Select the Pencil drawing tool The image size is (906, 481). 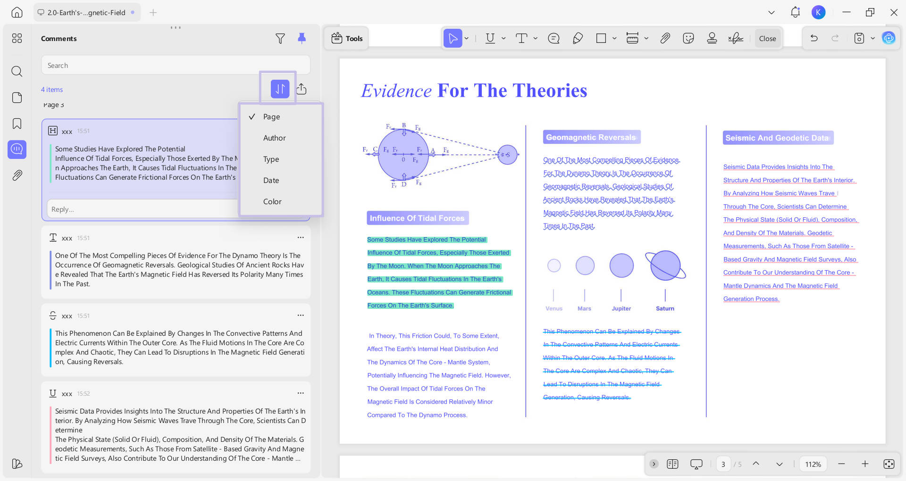[x=578, y=38]
